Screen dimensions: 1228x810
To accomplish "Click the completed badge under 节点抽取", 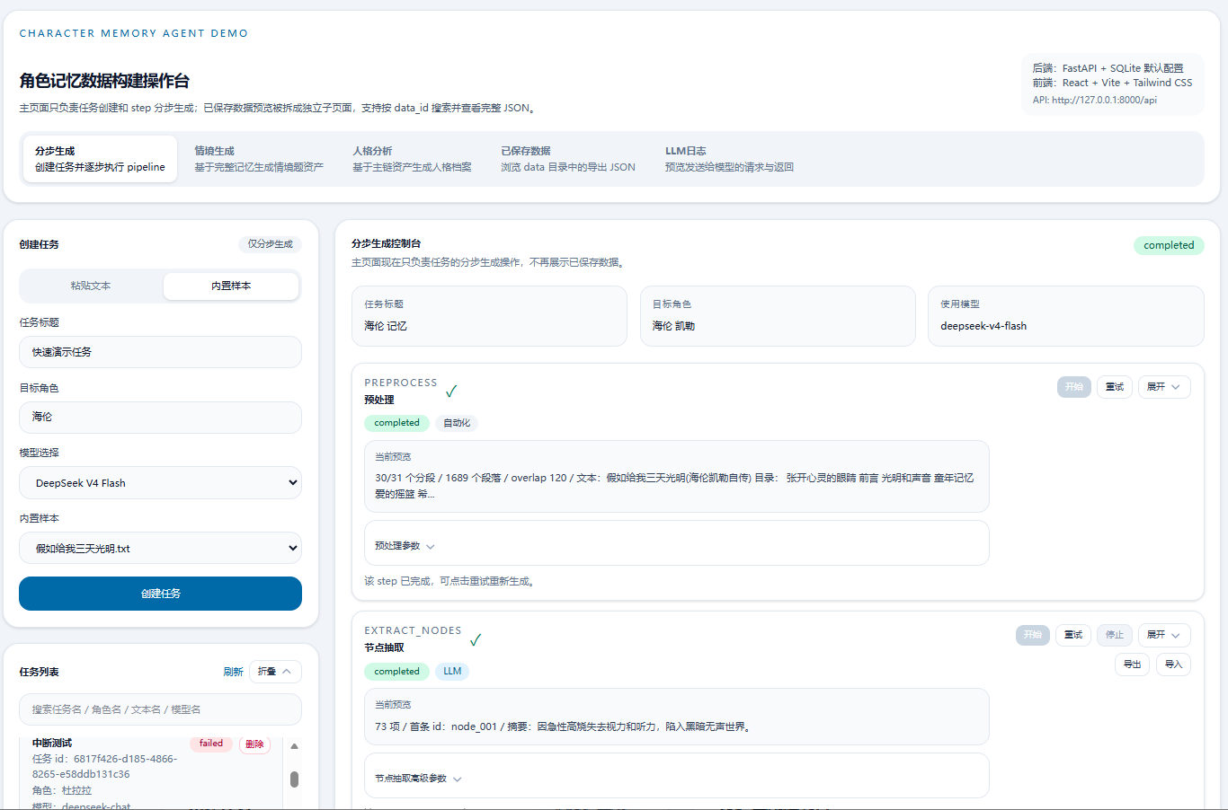I will [x=396, y=671].
